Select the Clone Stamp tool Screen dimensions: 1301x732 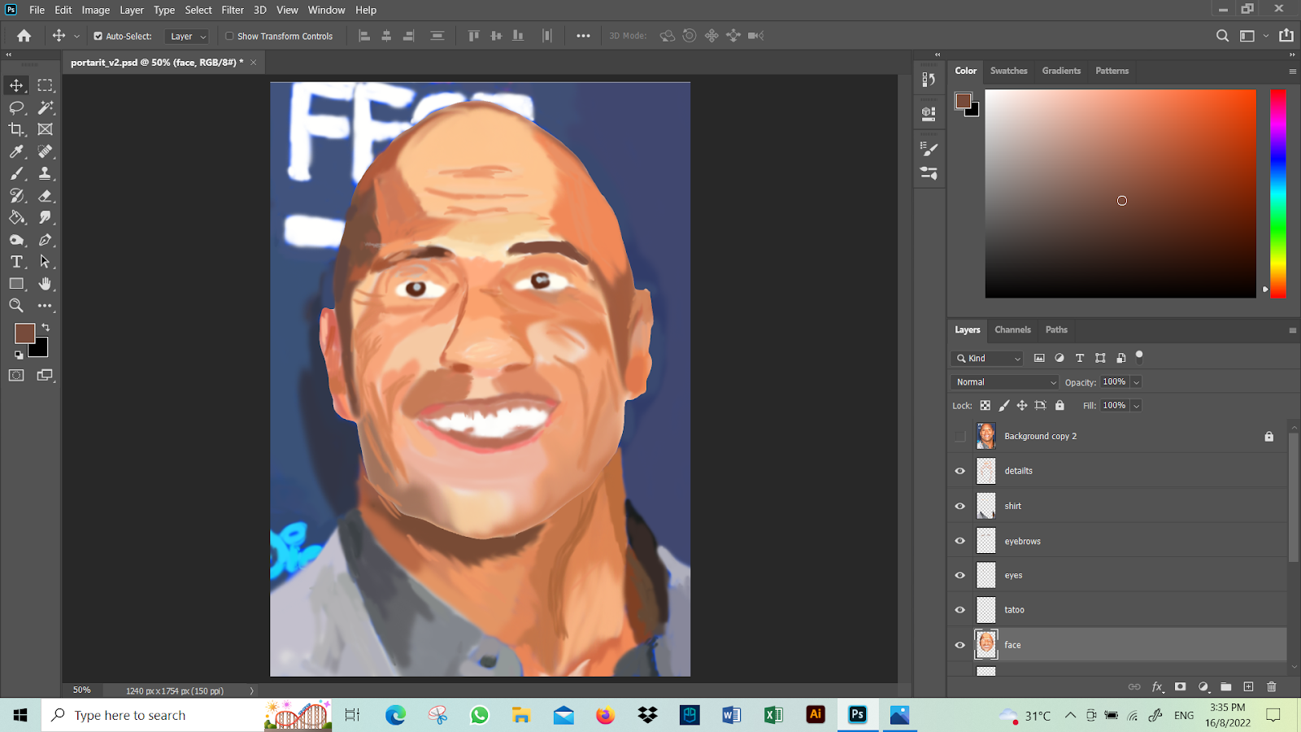(46, 173)
